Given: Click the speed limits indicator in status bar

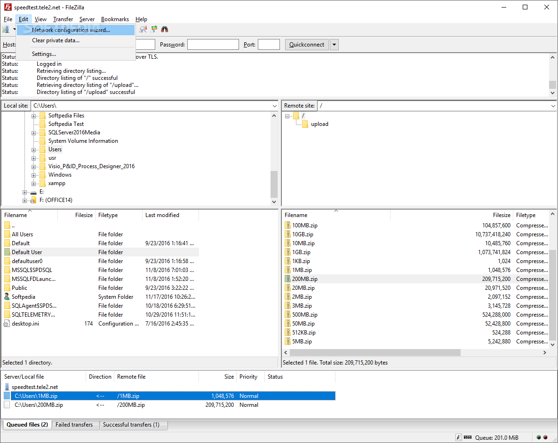Looking at the screenshot, I should coord(468,437).
